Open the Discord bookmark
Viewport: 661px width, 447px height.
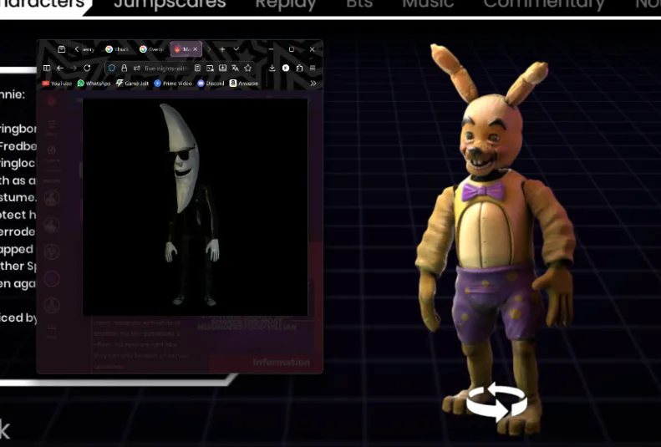211,84
